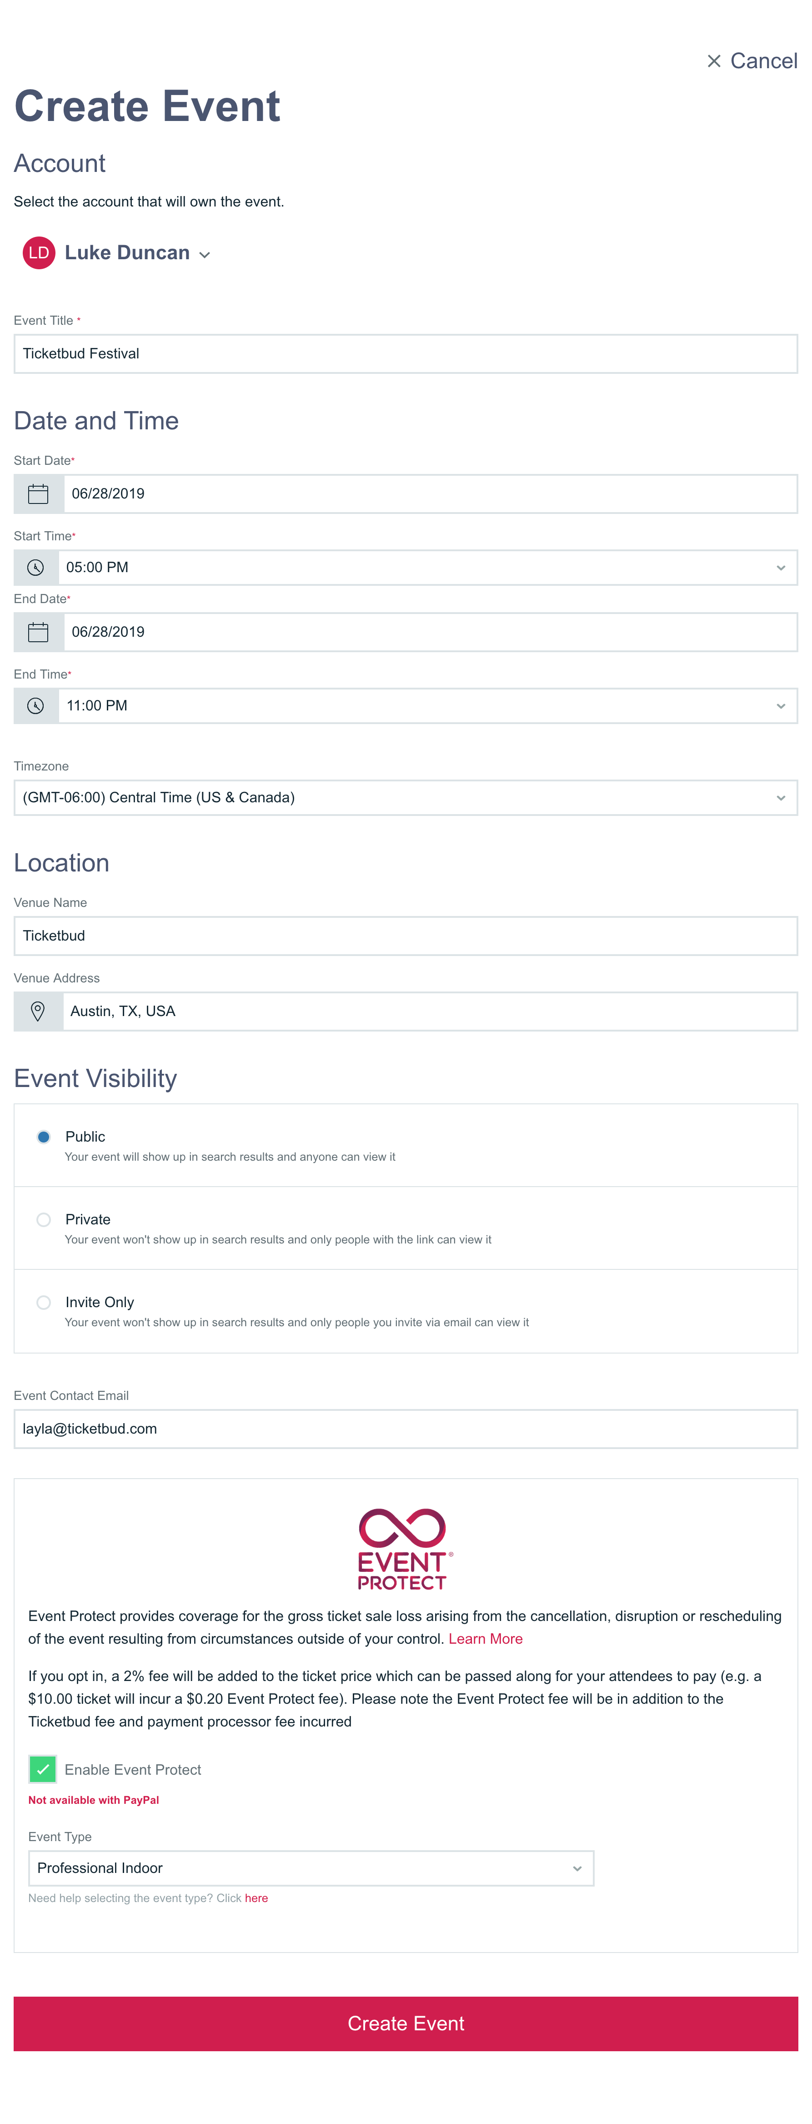This screenshot has width=812, height=2124.
Task: Click the Start Date calendar icon
Action: tap(38, 494)
